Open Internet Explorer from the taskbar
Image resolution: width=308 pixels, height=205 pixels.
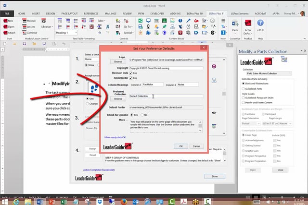16,202
